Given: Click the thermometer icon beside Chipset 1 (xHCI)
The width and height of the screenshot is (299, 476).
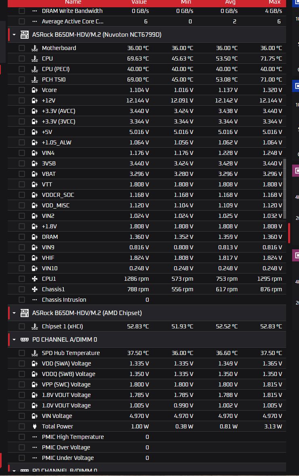Looking at the screenshot, I should click(35, 326).
